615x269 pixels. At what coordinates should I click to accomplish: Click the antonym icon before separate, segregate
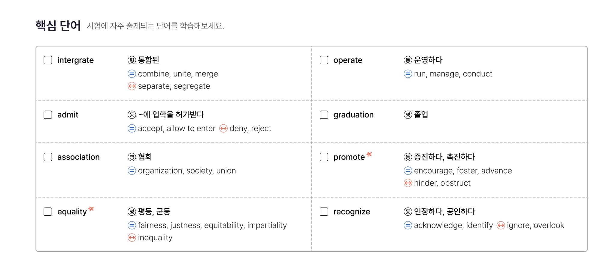[132, 86]
